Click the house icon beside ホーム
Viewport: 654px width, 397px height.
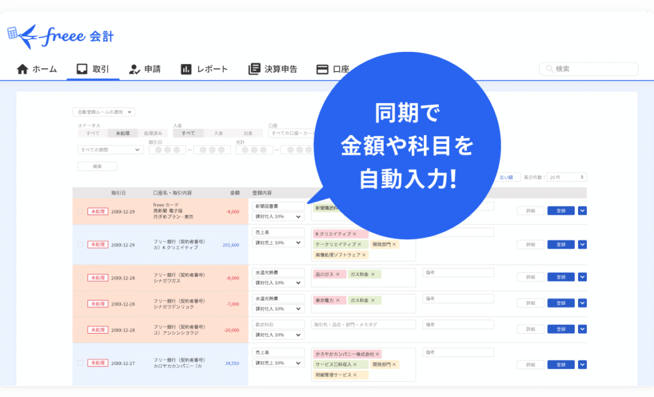click(x=22, y=69)
